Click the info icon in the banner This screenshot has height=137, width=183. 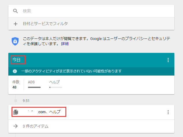point(15,71)
